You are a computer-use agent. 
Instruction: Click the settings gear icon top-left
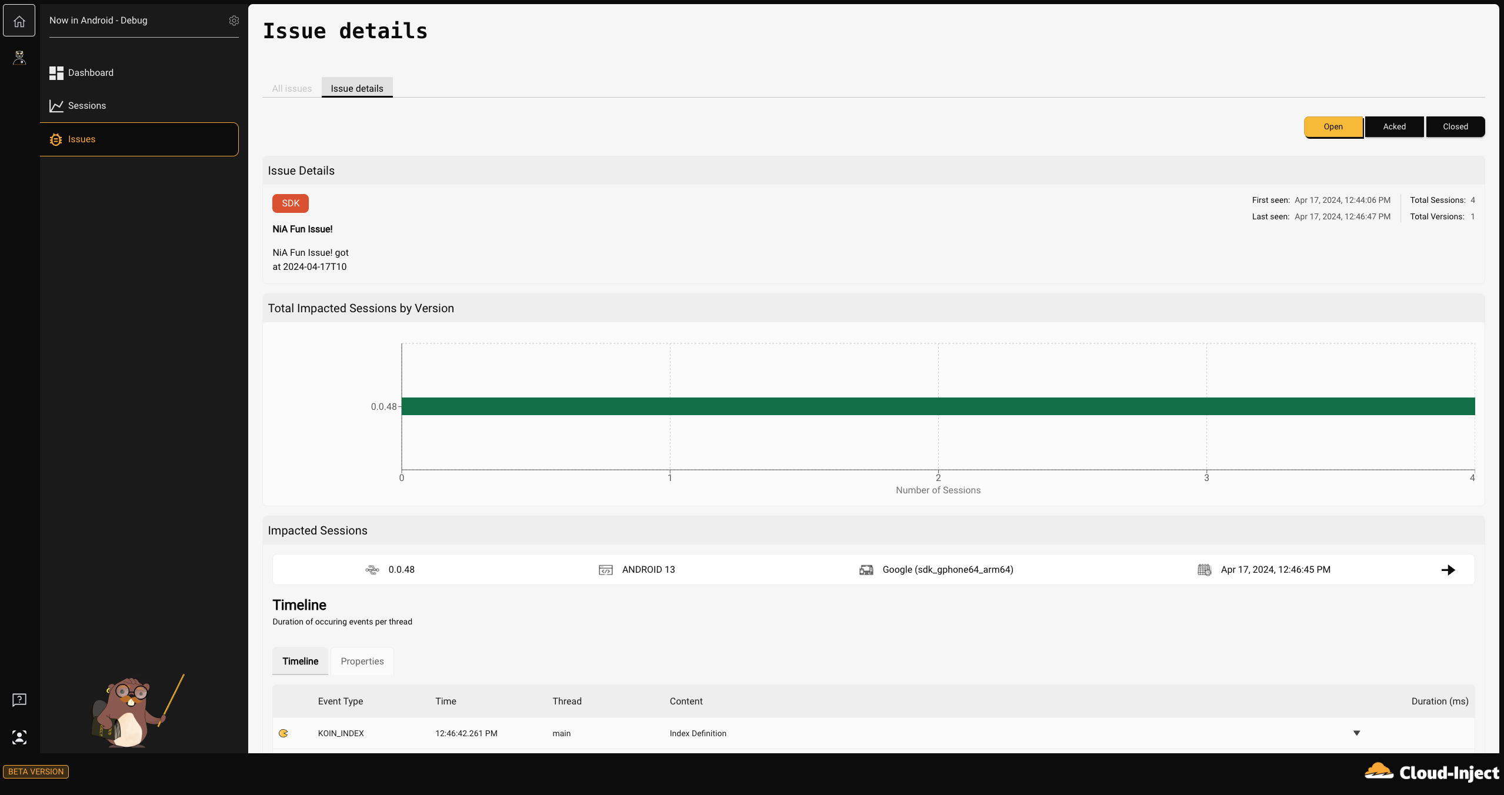click(232, 20)
